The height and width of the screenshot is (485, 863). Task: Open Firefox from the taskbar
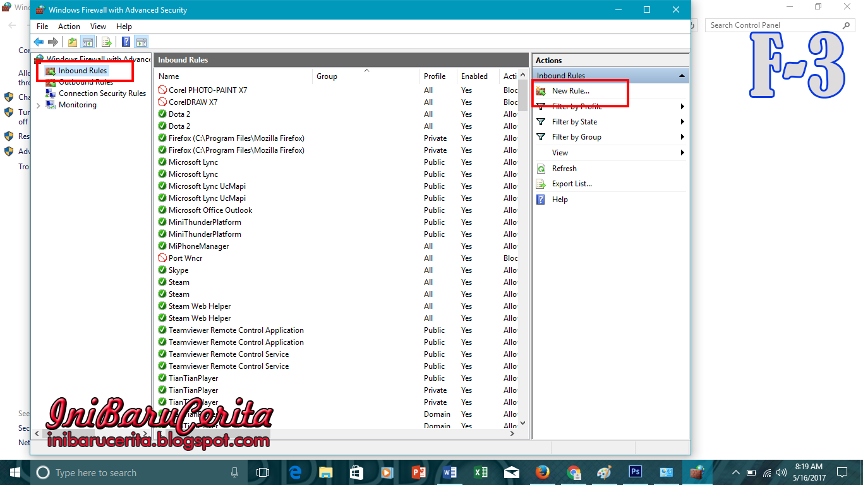[542, 472]
